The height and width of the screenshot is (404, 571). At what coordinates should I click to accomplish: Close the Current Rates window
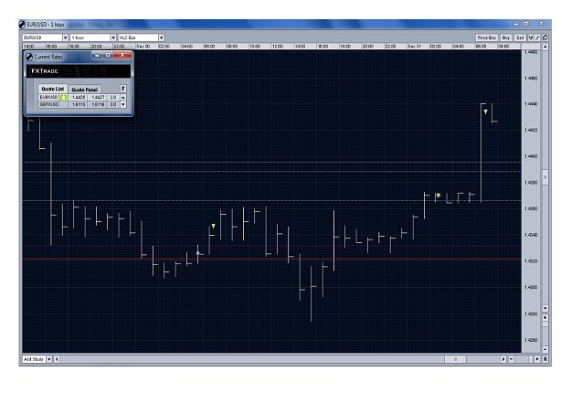122,55
